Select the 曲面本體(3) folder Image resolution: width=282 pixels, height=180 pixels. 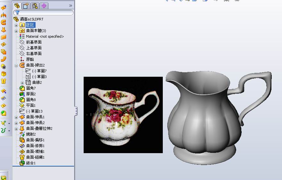[x=36, y=31]
